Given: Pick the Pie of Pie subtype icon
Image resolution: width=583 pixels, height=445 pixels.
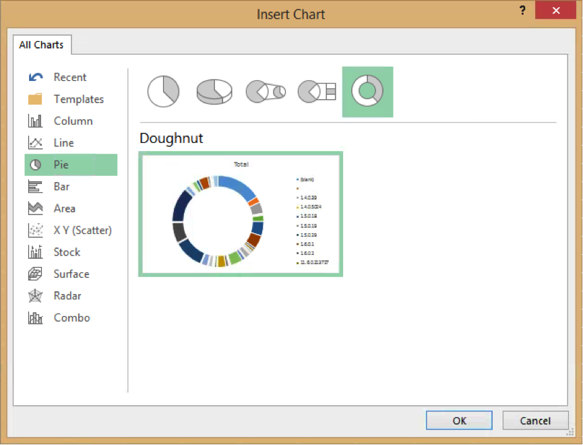Looking at the screenshot, I should point(266,91).
